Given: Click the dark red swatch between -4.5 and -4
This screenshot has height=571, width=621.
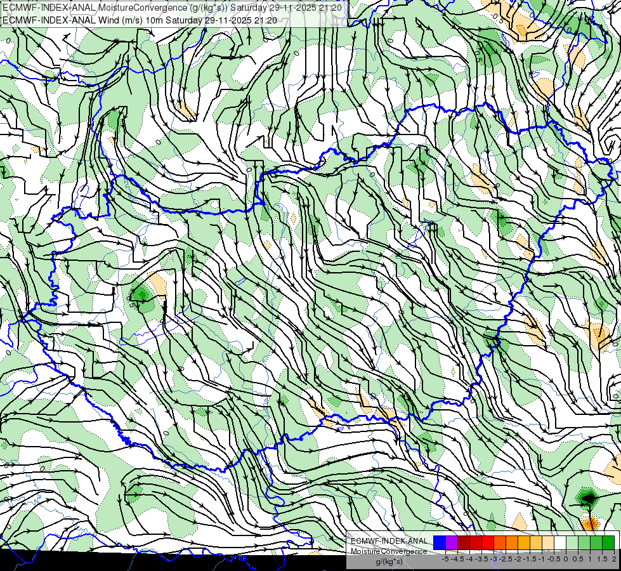Looking at the screenshot, I should coord(464,542).
